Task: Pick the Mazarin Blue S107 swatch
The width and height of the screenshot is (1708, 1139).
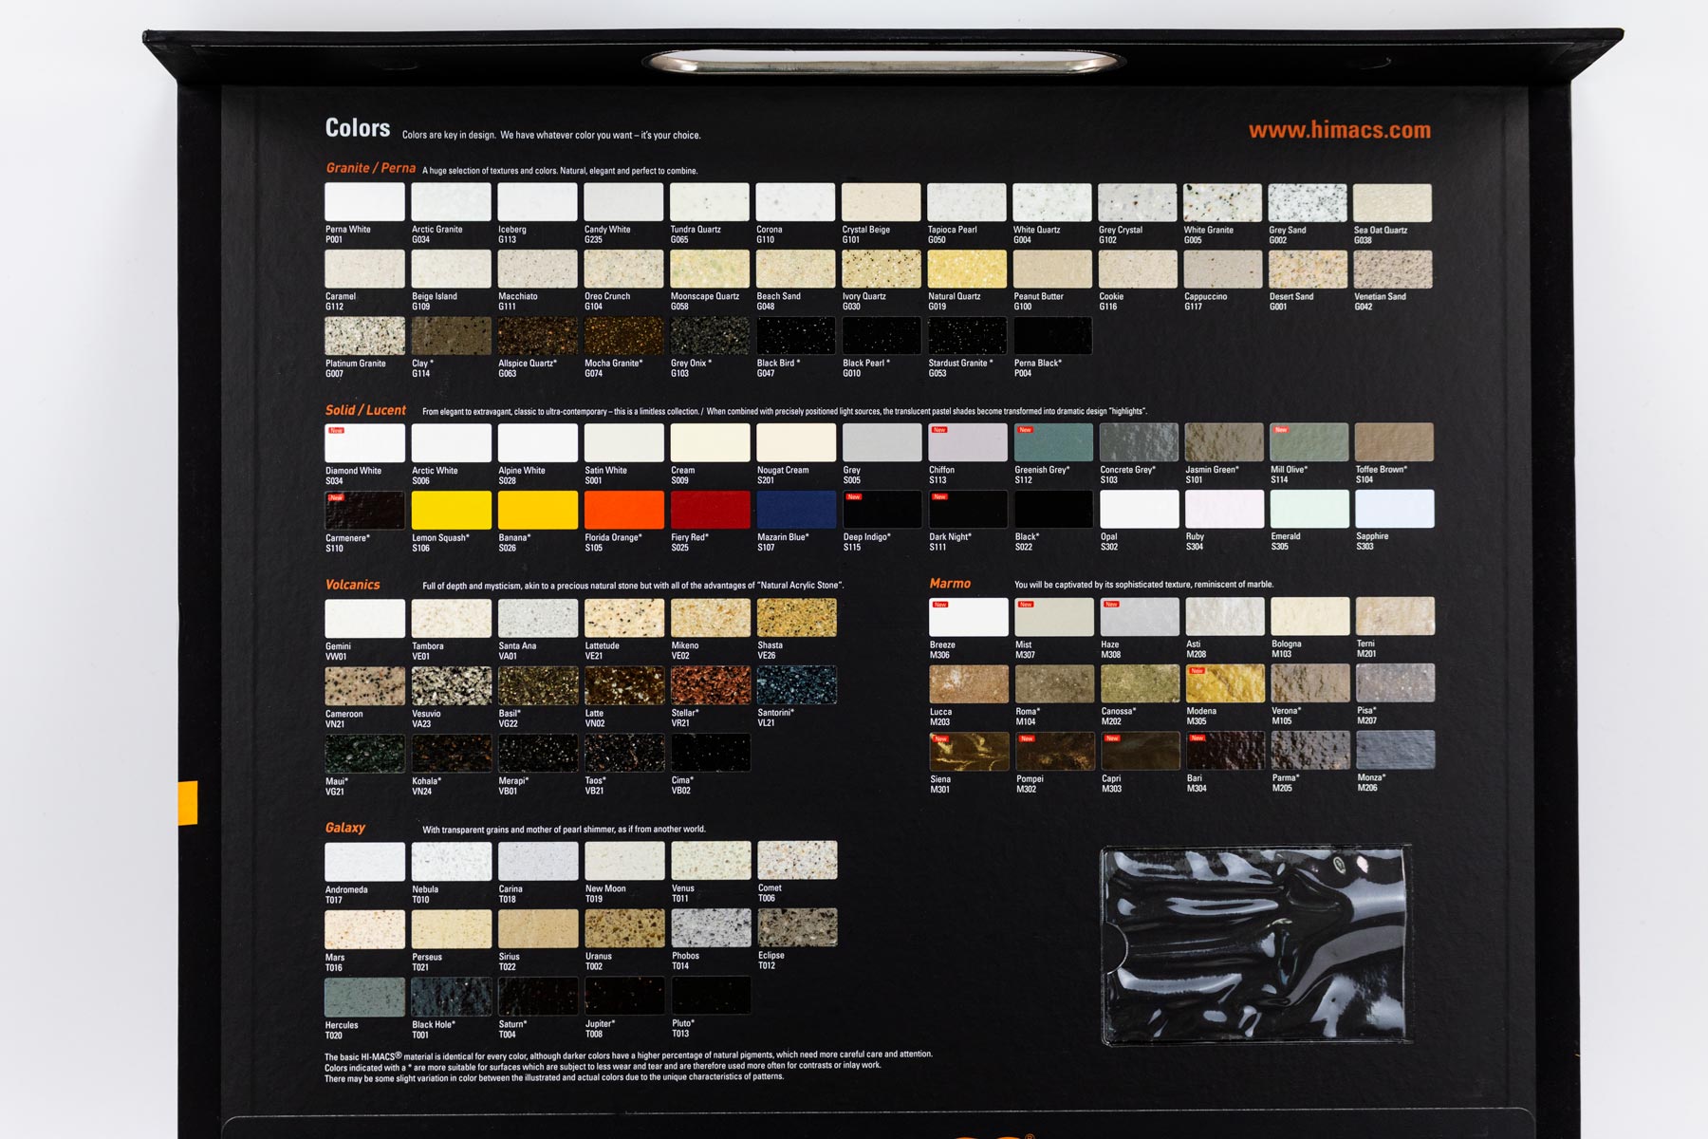Action: pos(797,510)
